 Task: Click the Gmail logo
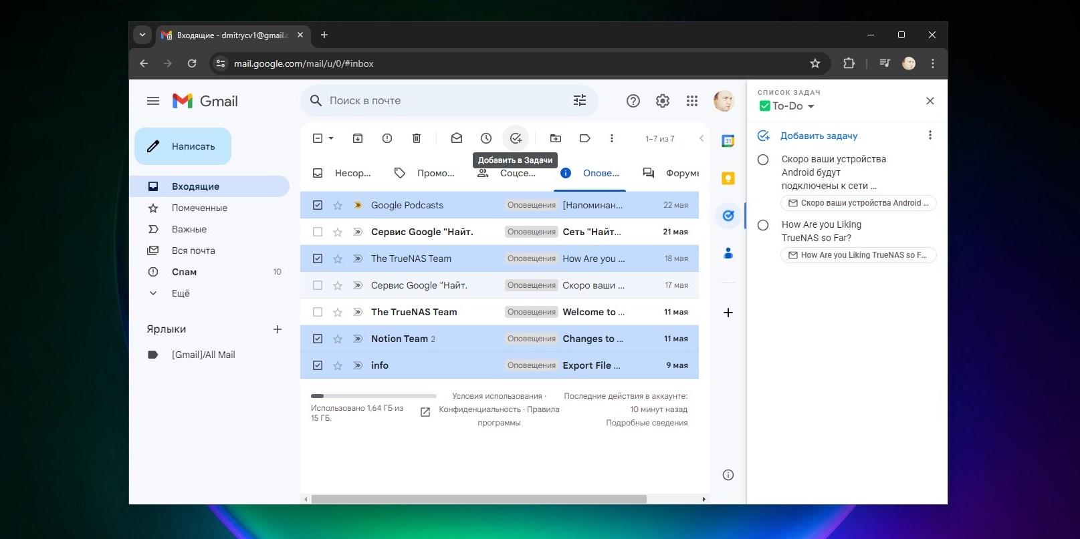[205, 101]
